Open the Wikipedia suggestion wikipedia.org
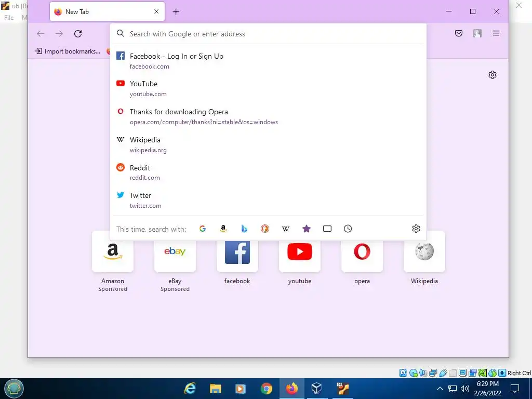 (x=268, y=144)
